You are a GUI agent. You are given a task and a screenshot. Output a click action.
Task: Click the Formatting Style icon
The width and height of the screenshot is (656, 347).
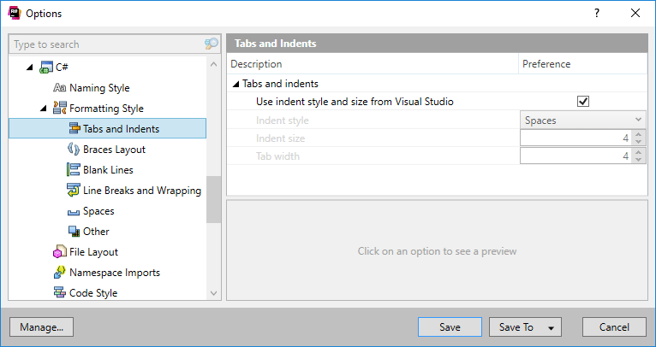coord(59,109)
